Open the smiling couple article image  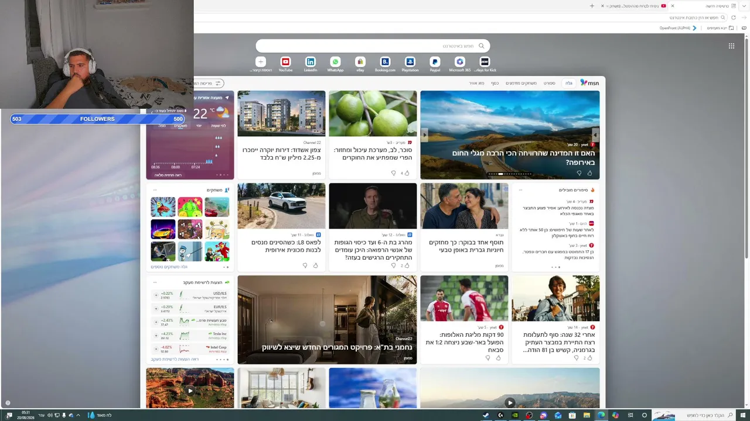coord(464,206)
